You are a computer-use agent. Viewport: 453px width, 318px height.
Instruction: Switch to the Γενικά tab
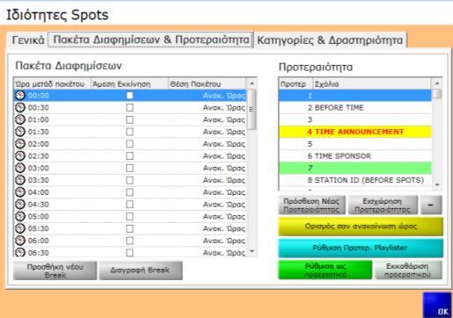click(28, 40)
